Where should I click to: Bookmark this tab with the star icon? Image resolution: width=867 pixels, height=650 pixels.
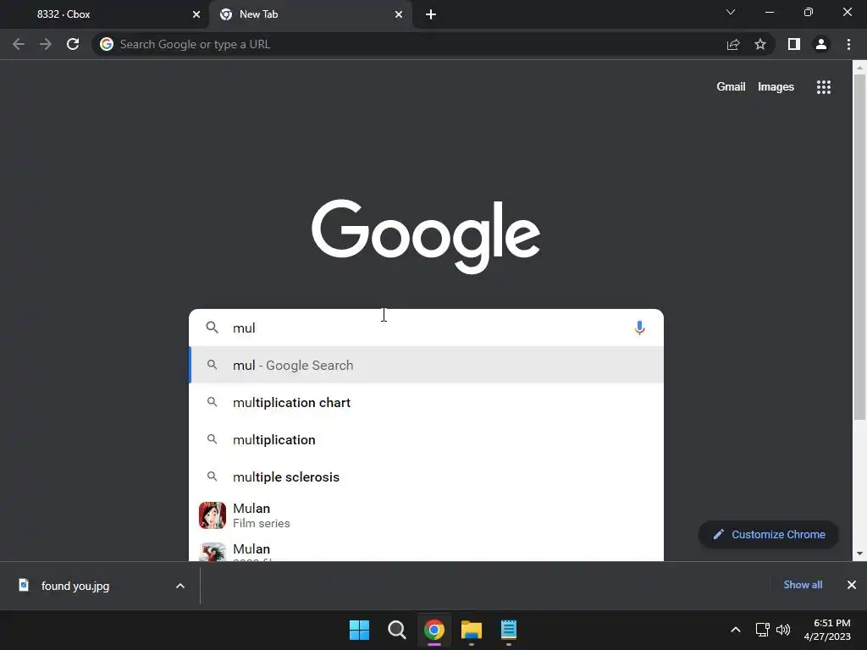(760, 44)
